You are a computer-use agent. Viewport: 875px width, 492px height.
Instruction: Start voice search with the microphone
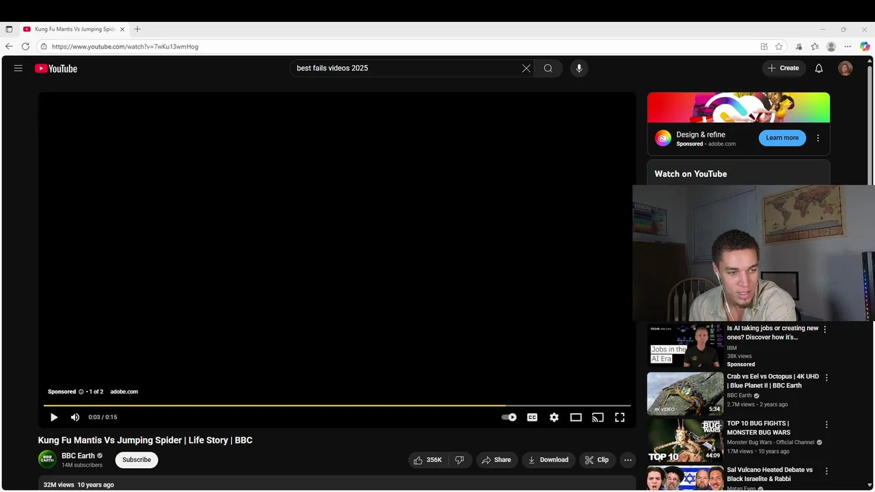pyautogui.click(x=579, y=68)
